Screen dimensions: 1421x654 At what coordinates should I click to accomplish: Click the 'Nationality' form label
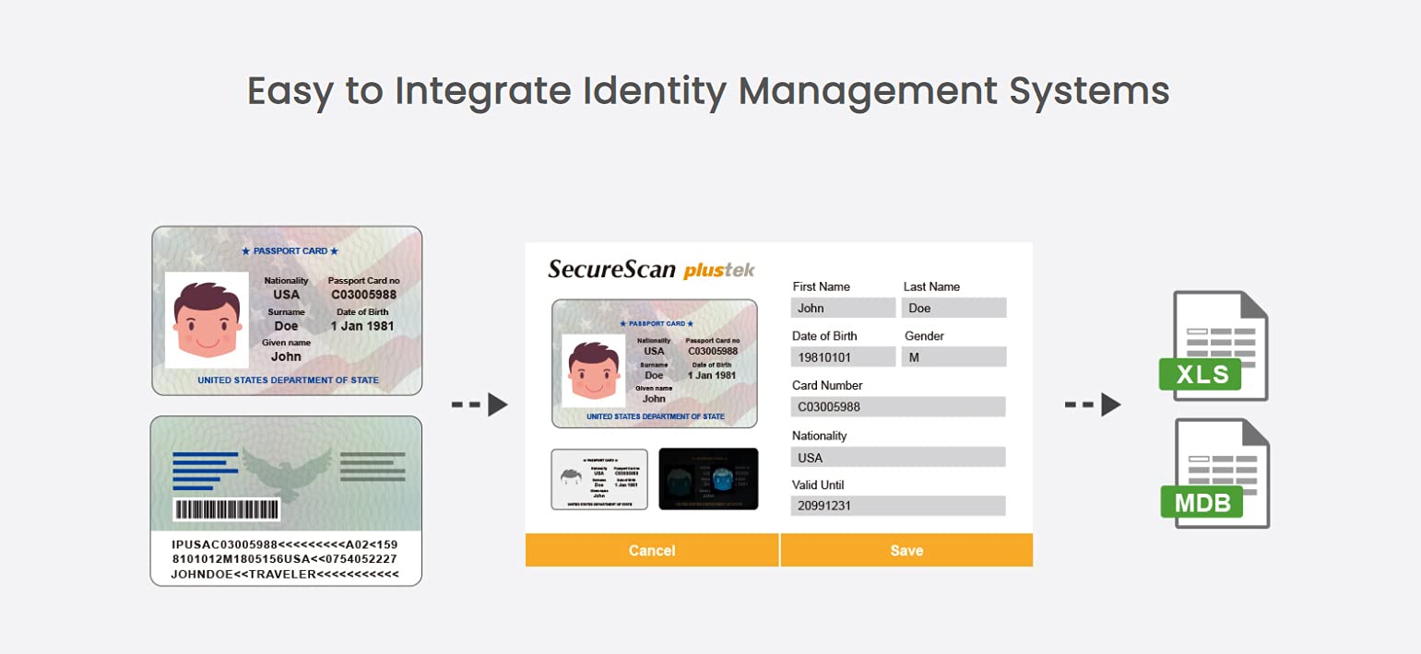coord(819,436)
